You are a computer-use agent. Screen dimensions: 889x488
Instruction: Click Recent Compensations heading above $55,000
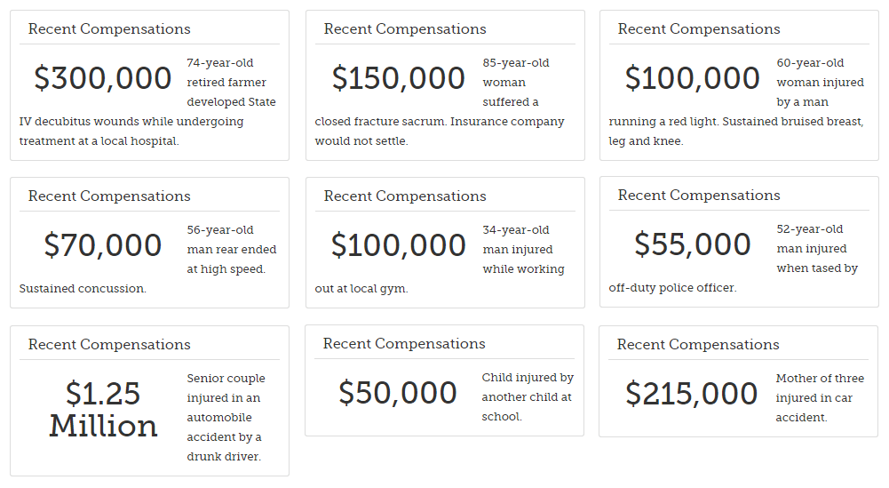click(698, 196)
